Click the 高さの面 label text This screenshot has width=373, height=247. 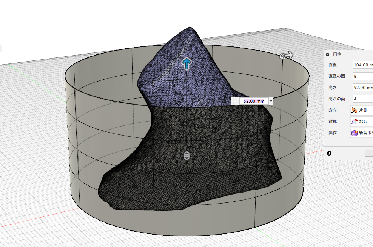(x=337, y=99)
